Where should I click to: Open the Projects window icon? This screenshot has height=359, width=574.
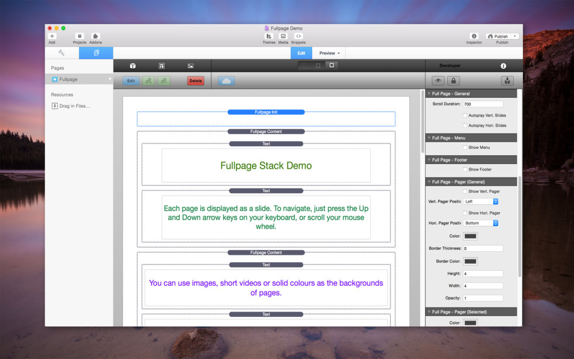pyautogui.click(x=80, y=36)
